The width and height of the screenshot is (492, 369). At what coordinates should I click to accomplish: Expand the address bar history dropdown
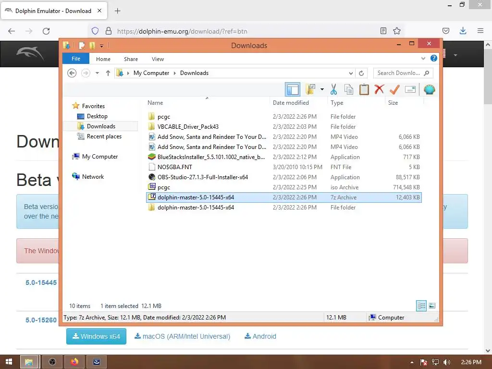[x=351, y=73]
